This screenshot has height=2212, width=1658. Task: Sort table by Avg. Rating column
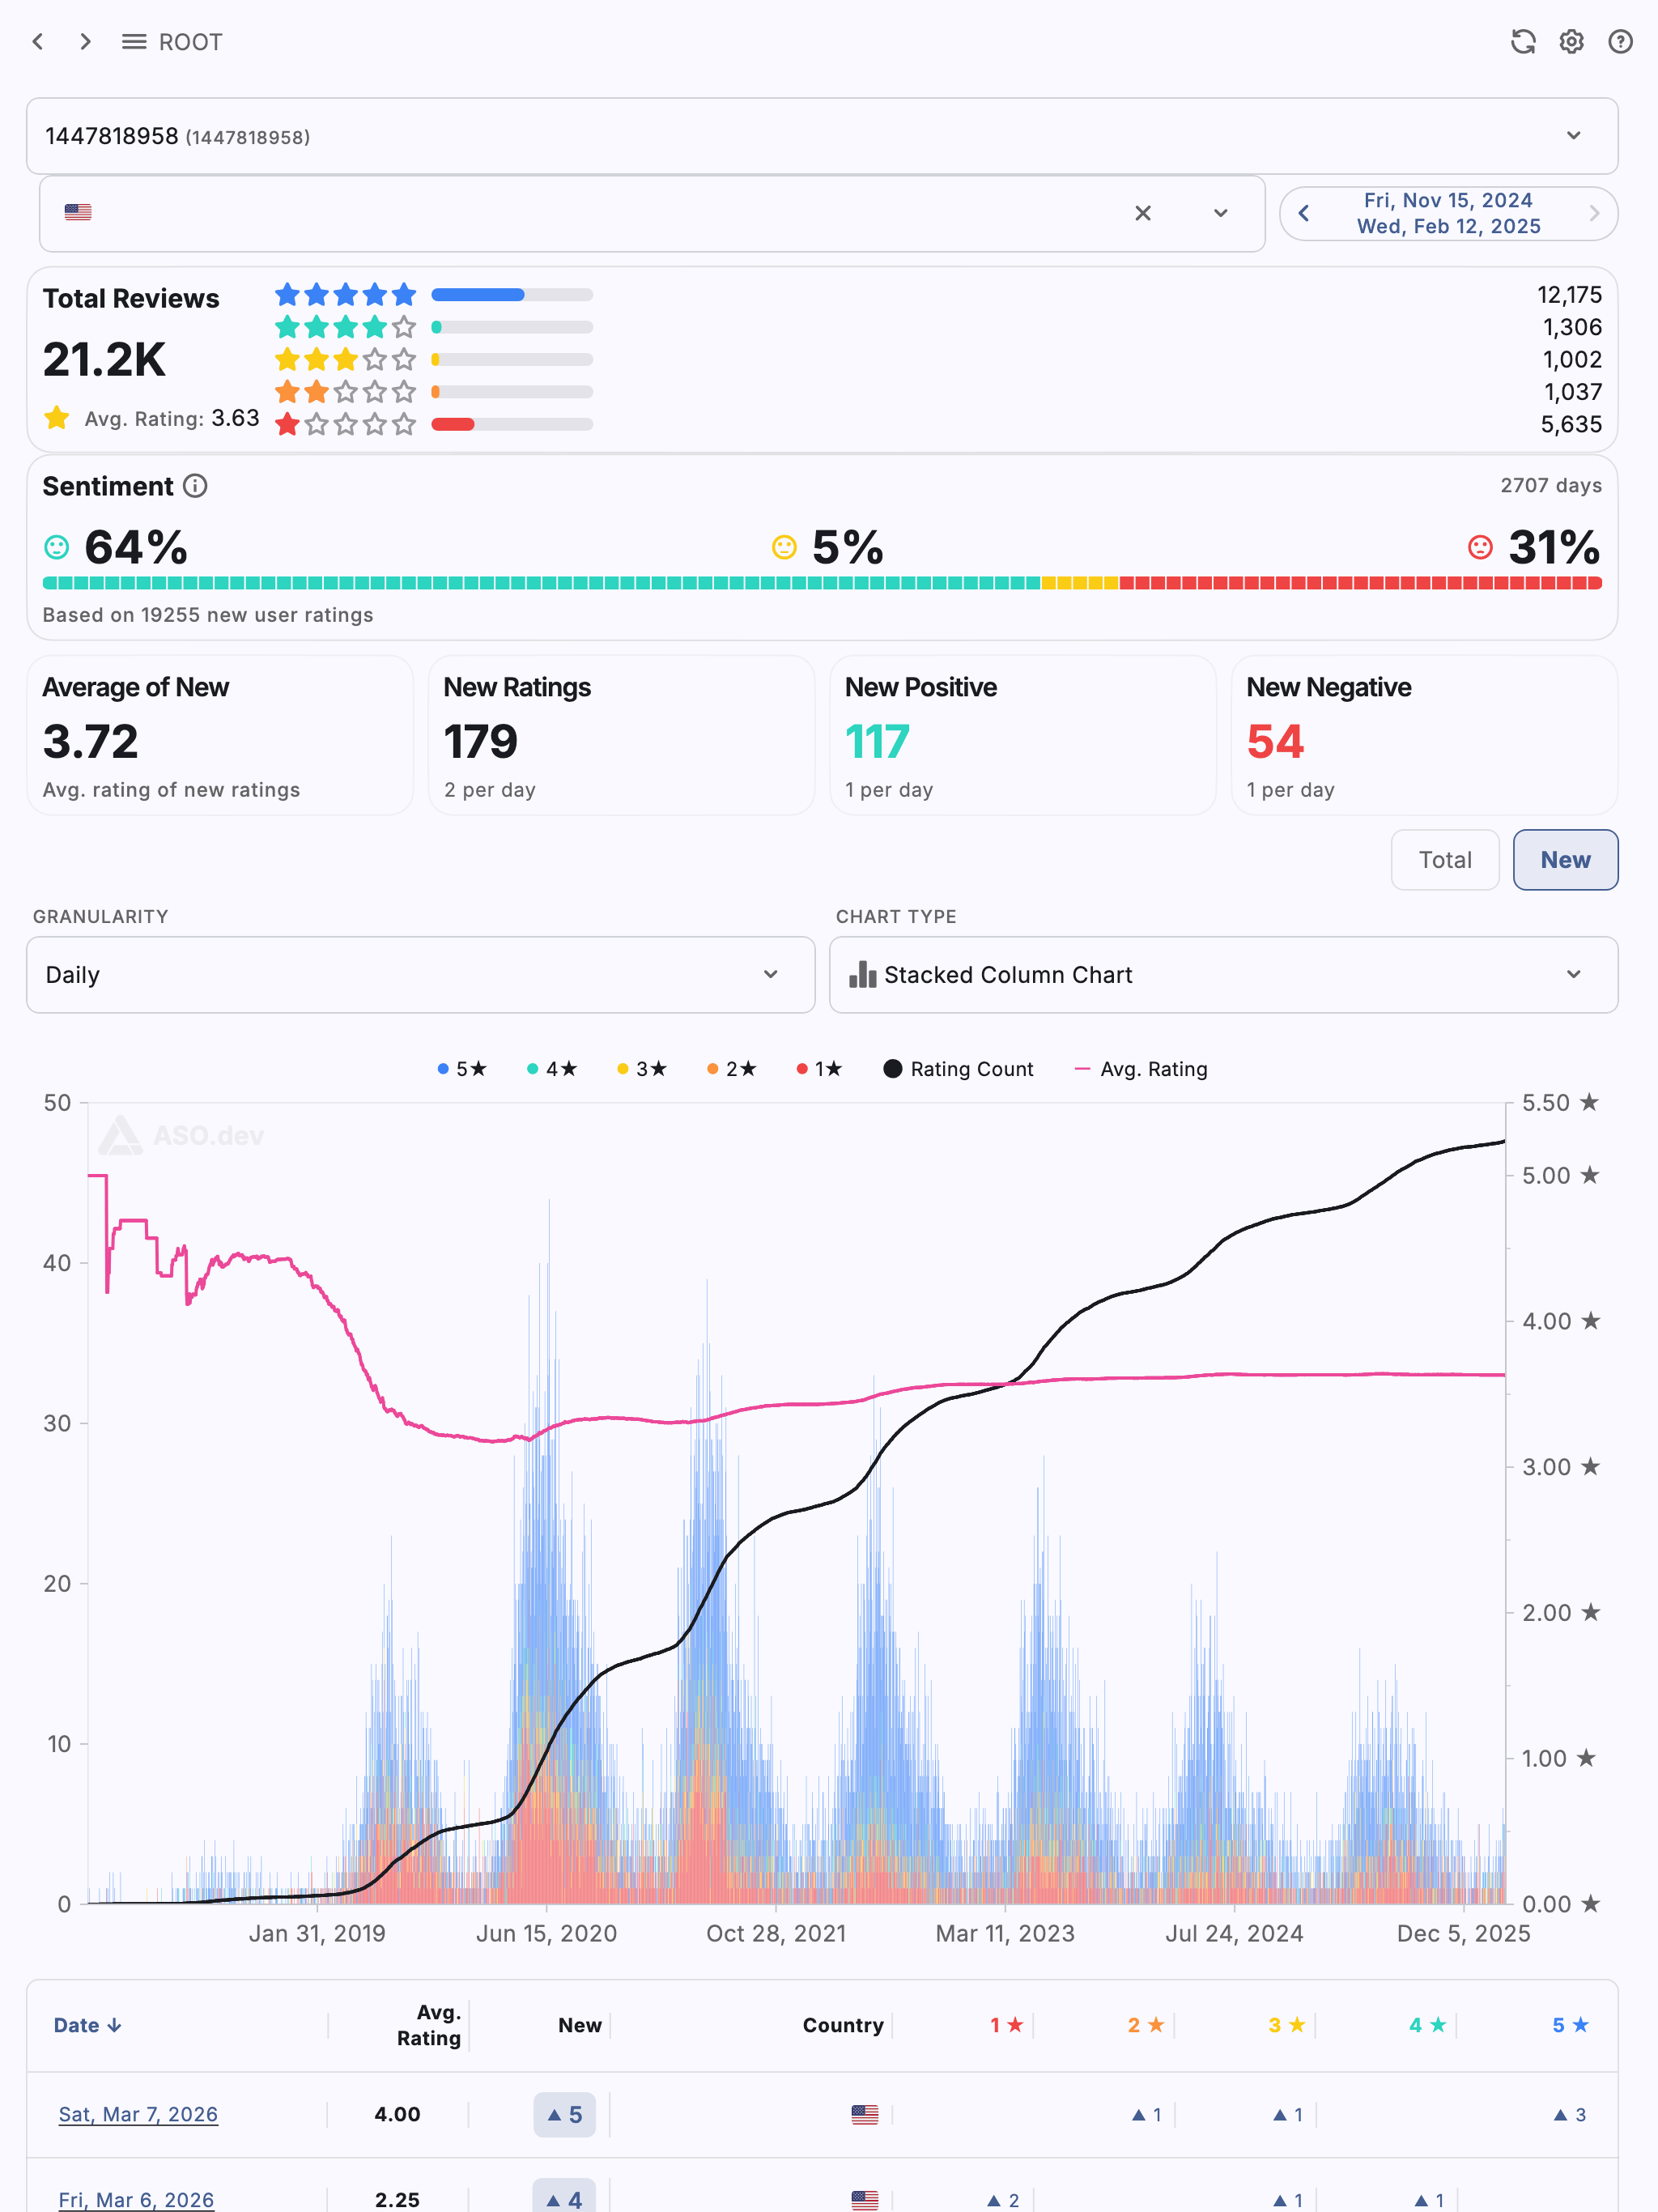click(x=429, y=2025)
